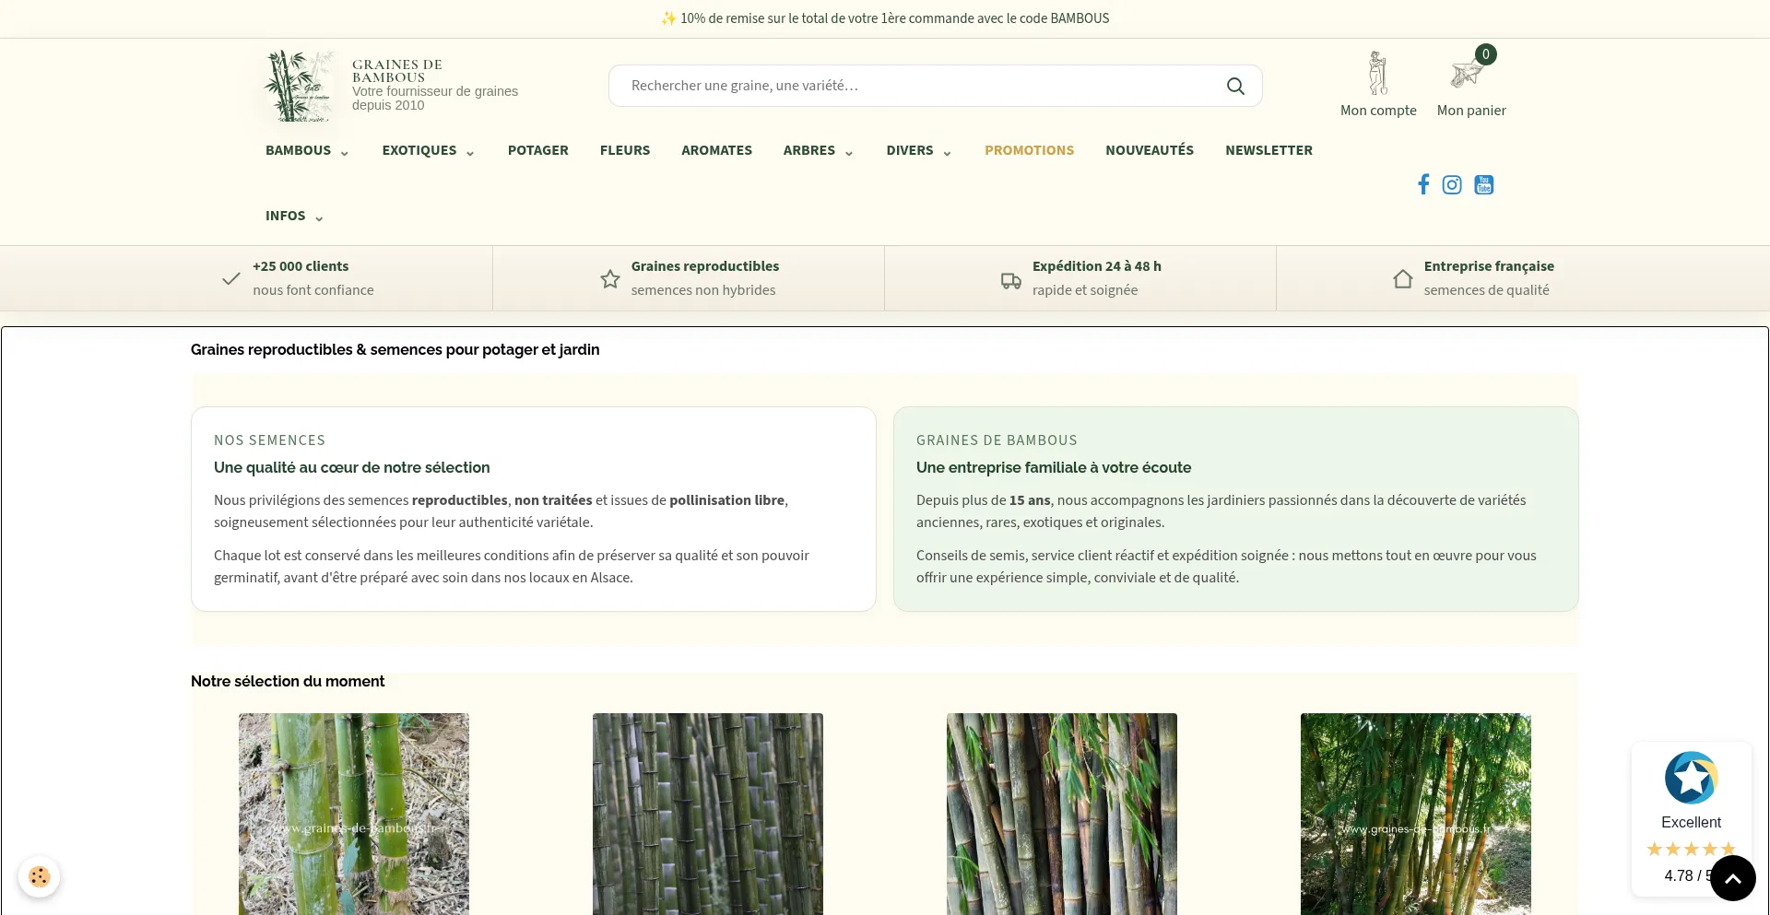Viewport: 1770px width, 915px height.
Task: Click the Une qualité au cœur de notre sélection heading
Action: [352, 467]
